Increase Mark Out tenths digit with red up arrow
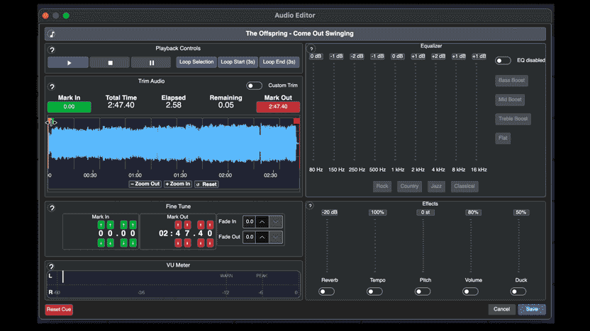The image size is (590, 331). (201, 225)
